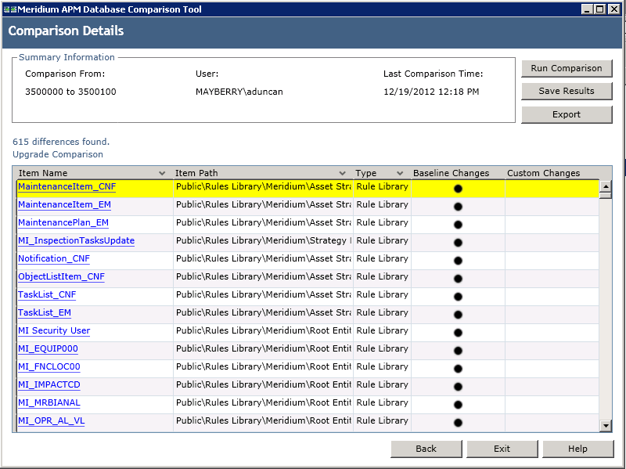Image resolution: width=626 pixels, height=469 pixels.
Task: Click the MI_OPR_AL_VL link
Action: click(52, 420)
